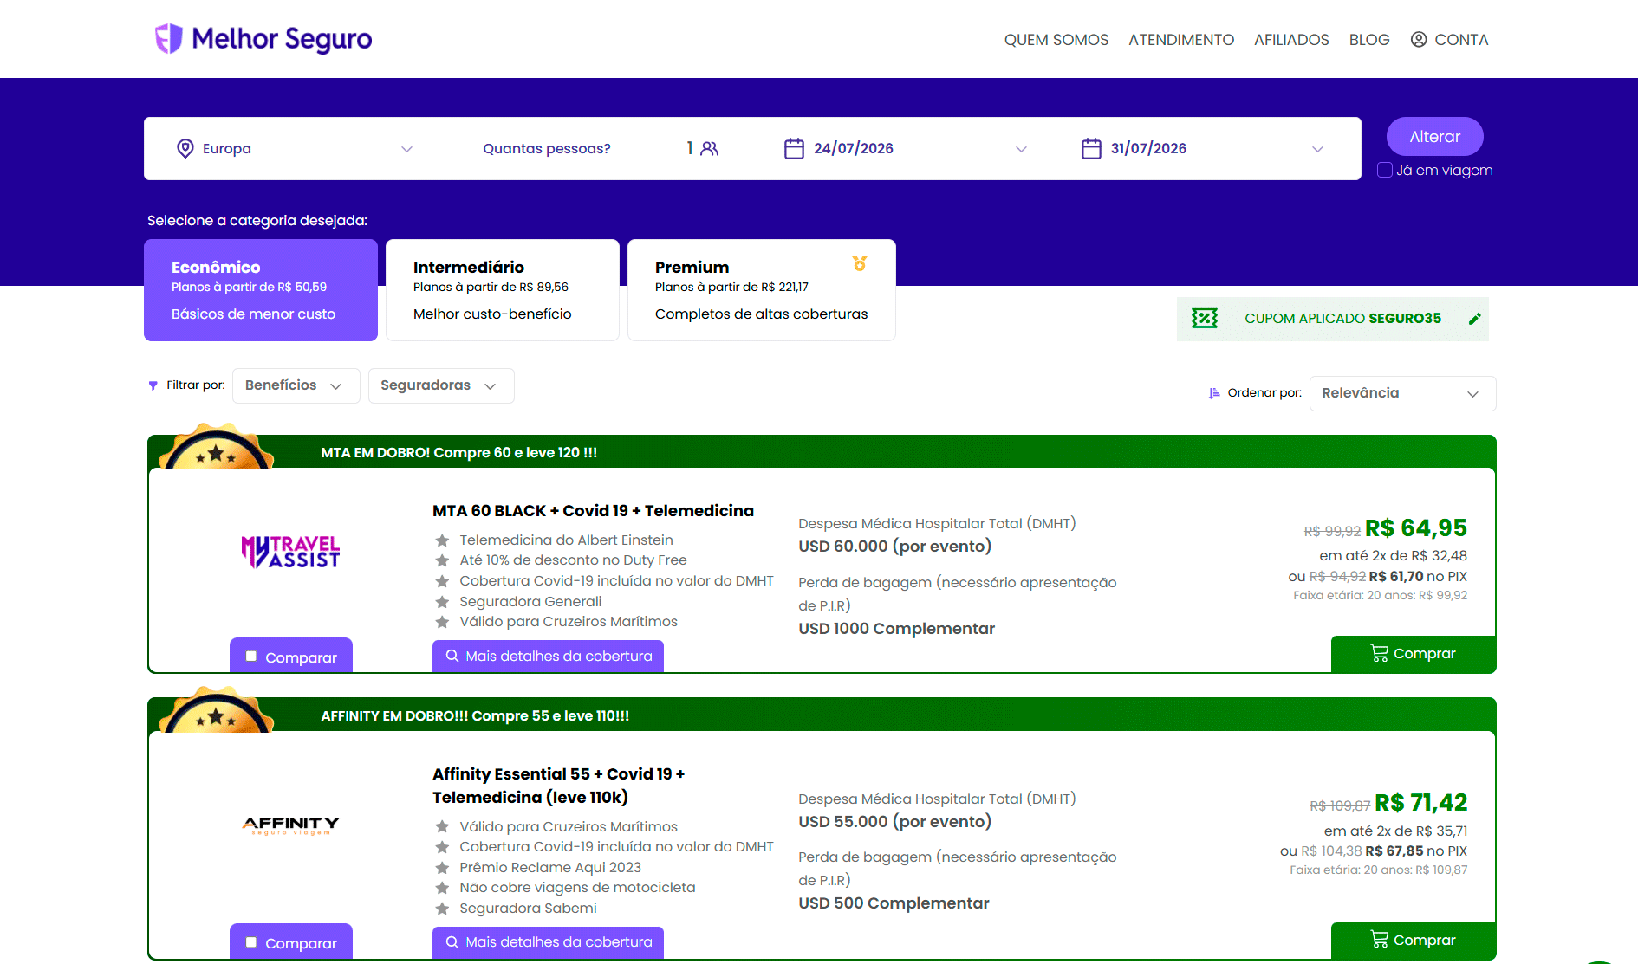This screenshot has height=964, width=1638.
Task: Click the location pin icon beside Europa
Action: (185, 148)
